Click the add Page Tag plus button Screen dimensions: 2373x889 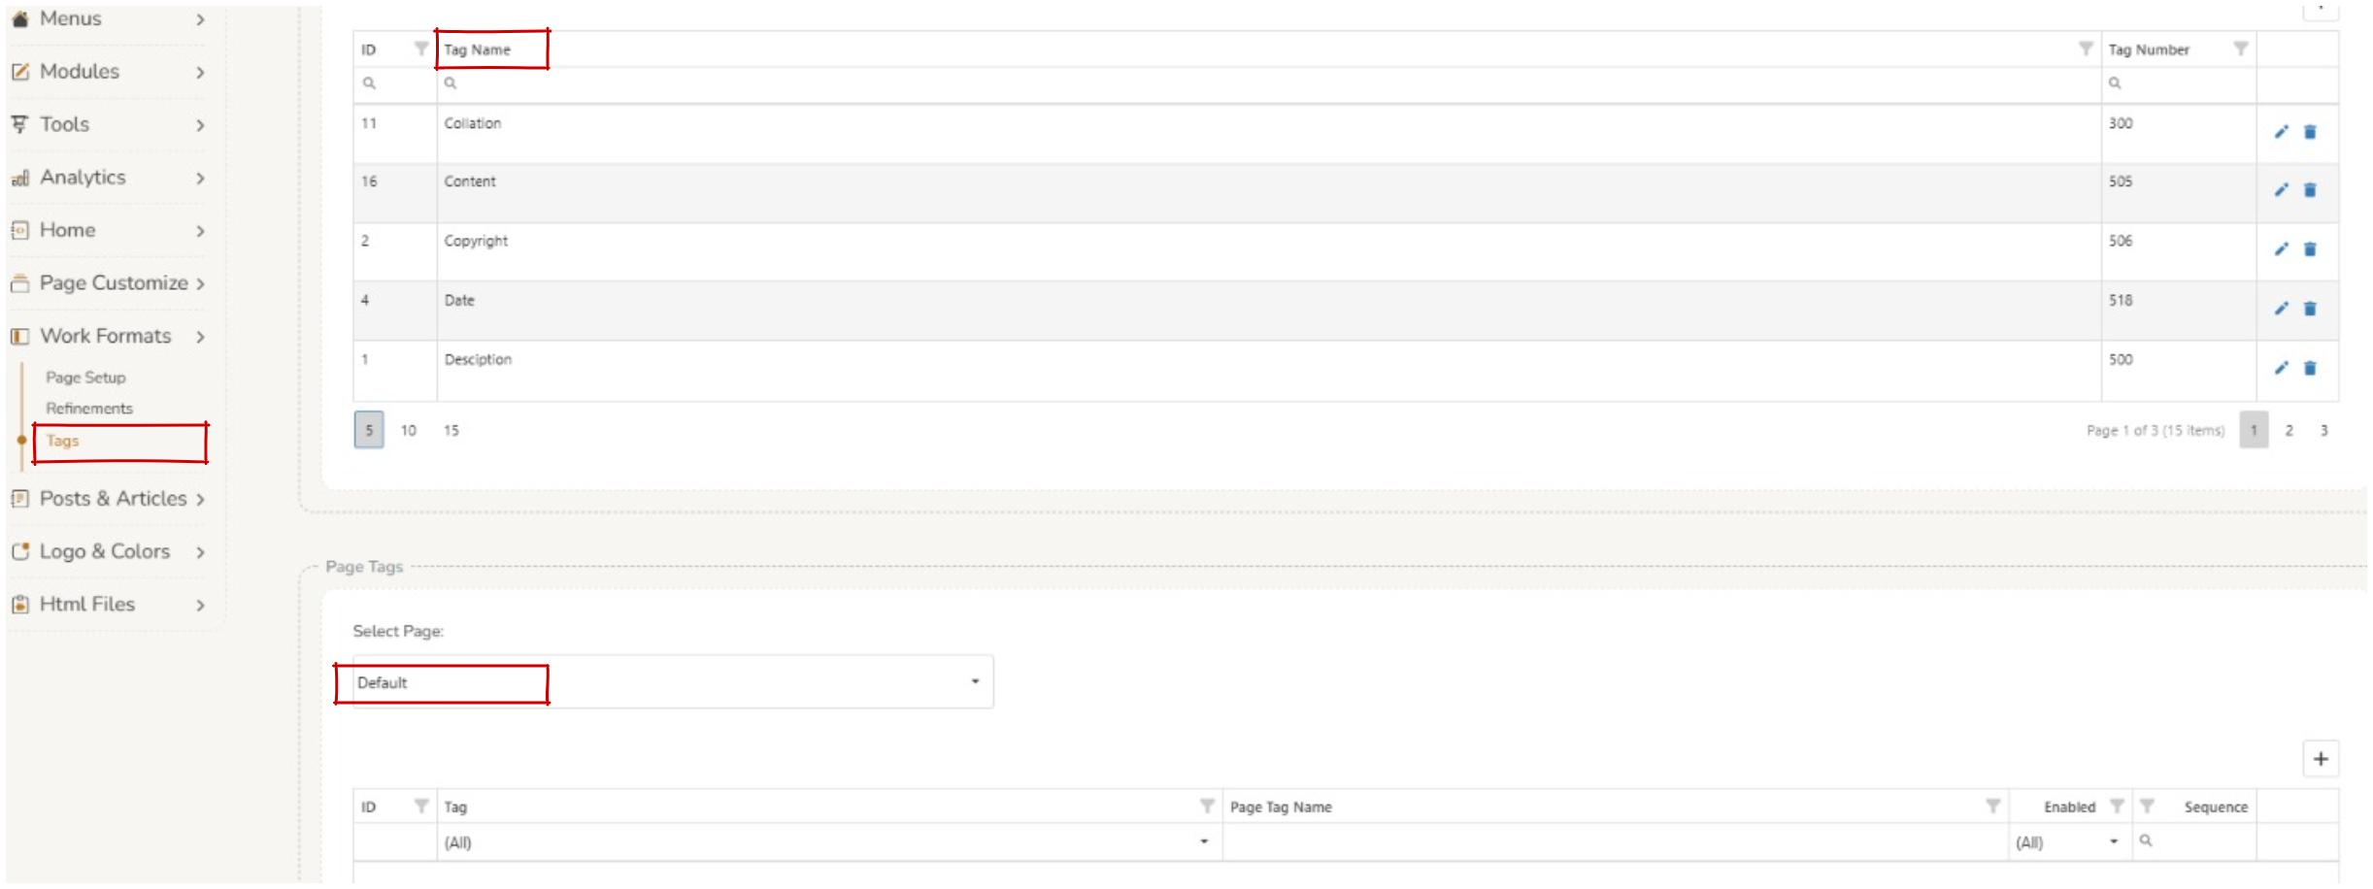2320,759
